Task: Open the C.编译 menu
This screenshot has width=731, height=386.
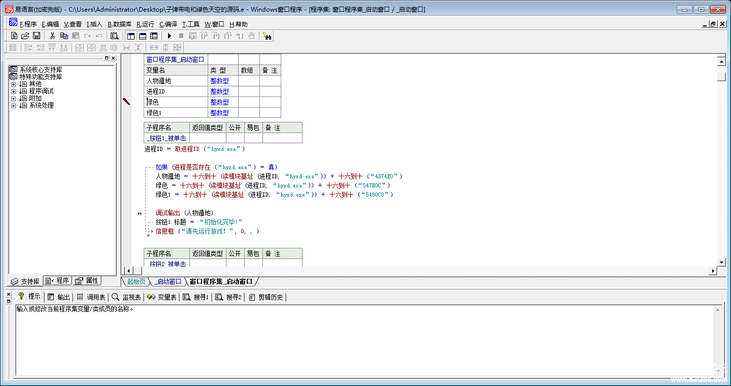Action: pos(168,24)
